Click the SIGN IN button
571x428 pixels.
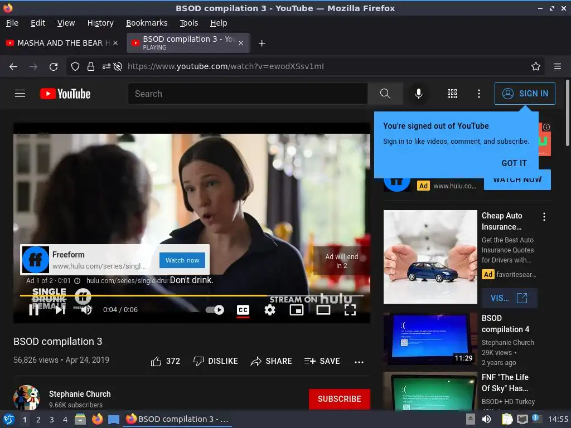[x=525, y=94]
